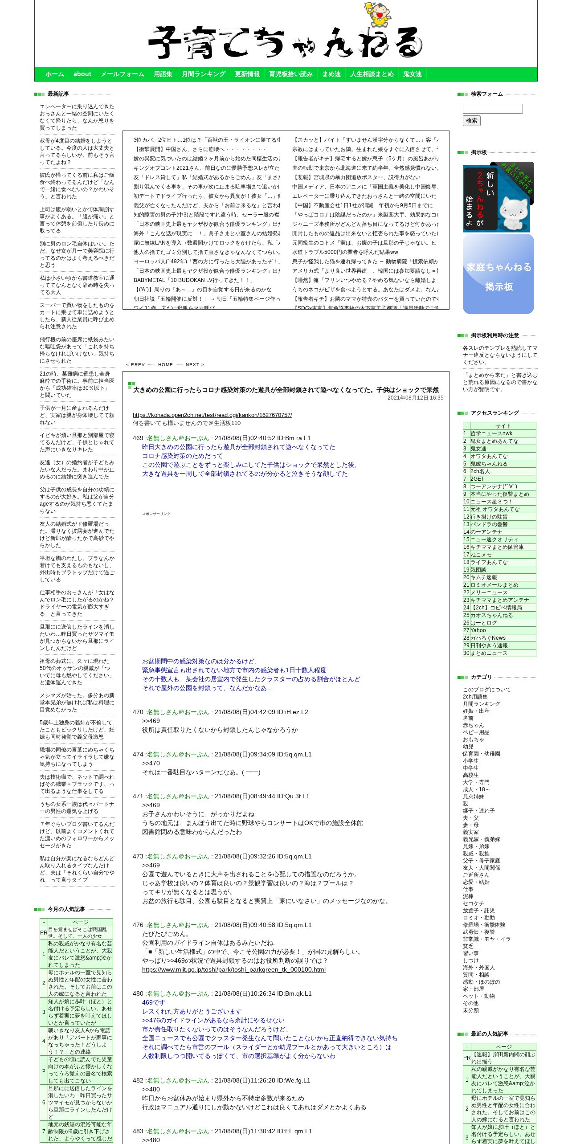Click the 検索 button
Viewport: 572px width, 1144px height.
[471, 121]
